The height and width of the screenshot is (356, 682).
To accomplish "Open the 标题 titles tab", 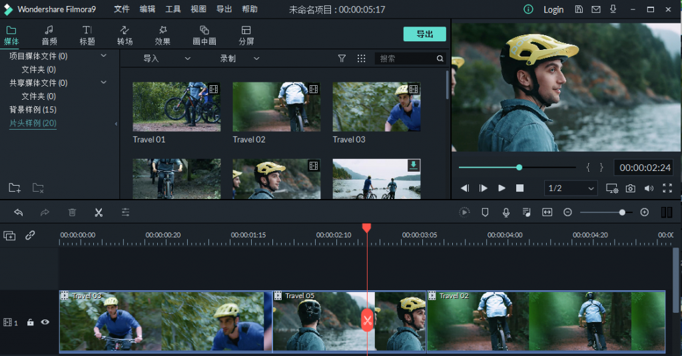I will tap(87, 36).
